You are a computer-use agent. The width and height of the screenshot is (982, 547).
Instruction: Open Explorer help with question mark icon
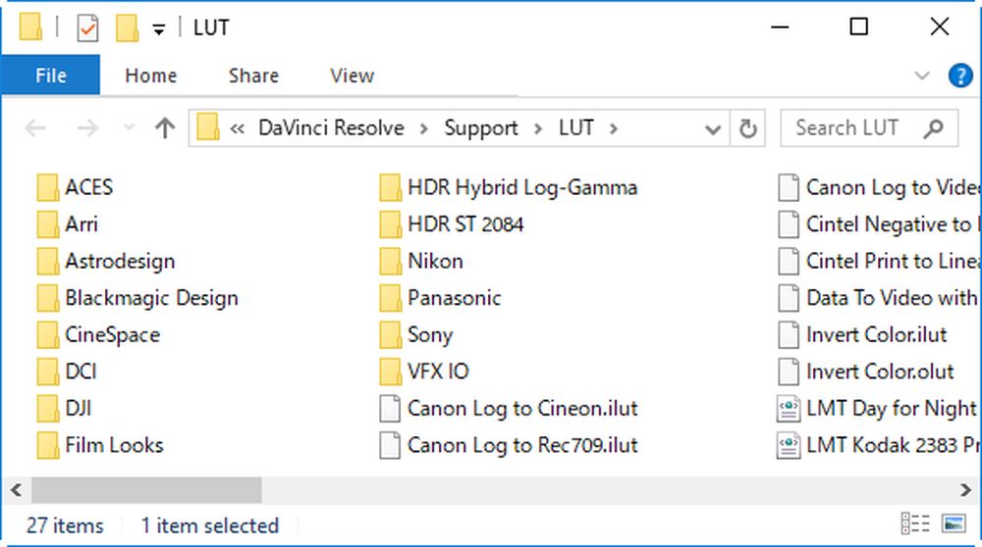click(x=960, y=76)
